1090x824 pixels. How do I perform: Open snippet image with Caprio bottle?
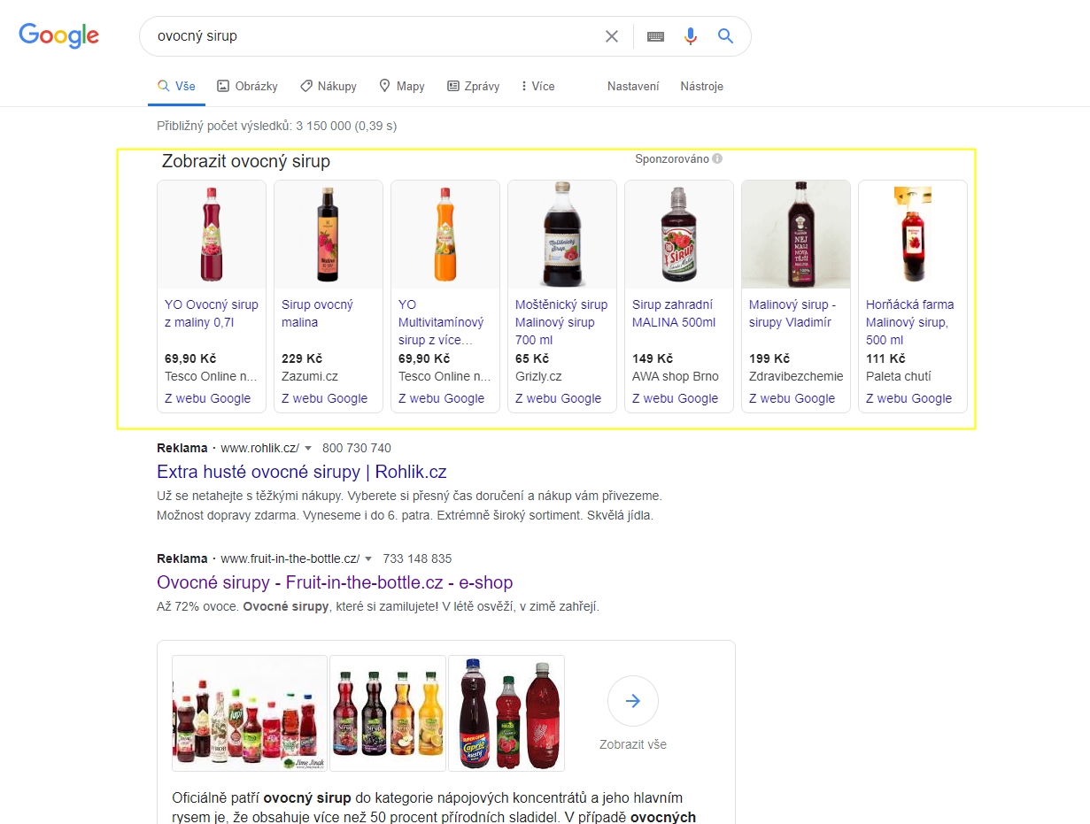[x=506, y=713]
